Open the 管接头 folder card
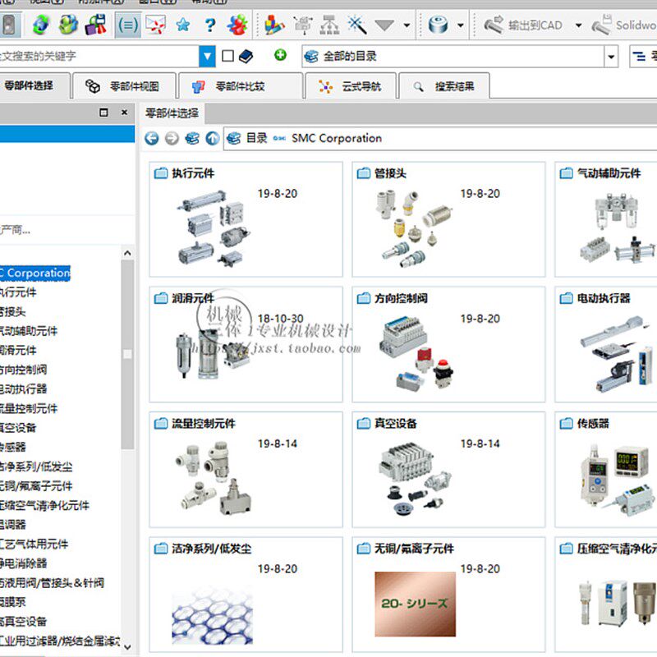The width and height of the screenshot is (657, 657). (x=448, y=219)
